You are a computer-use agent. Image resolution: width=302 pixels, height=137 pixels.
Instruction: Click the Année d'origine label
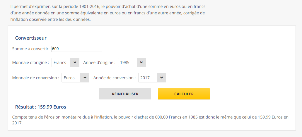click(99, 62)
